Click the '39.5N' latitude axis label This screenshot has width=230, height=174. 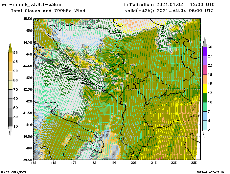pos(27,160)
